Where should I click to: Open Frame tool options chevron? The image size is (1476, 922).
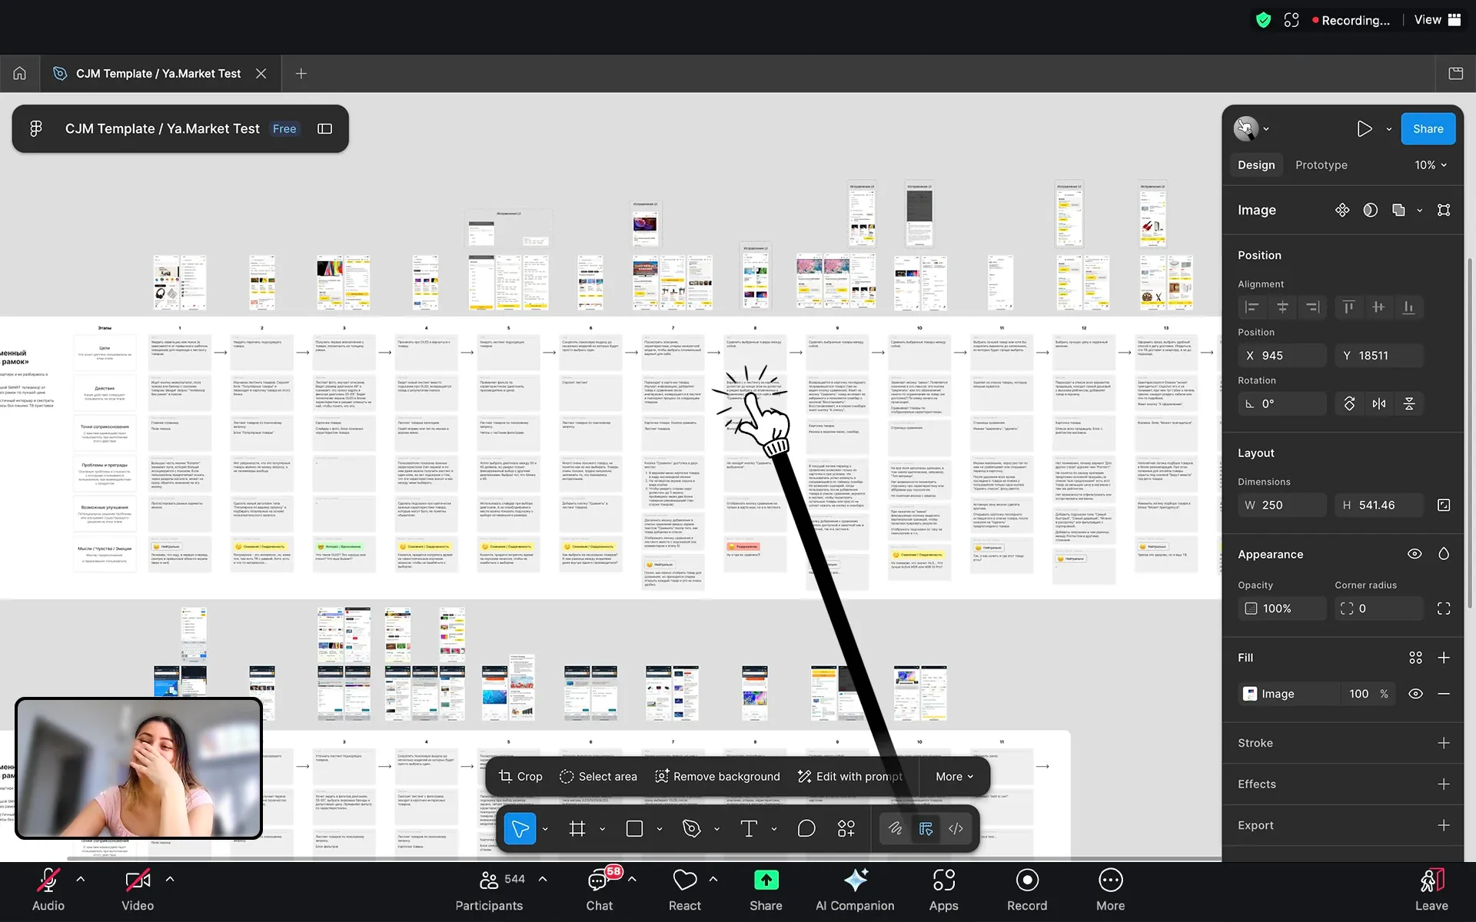602,829
